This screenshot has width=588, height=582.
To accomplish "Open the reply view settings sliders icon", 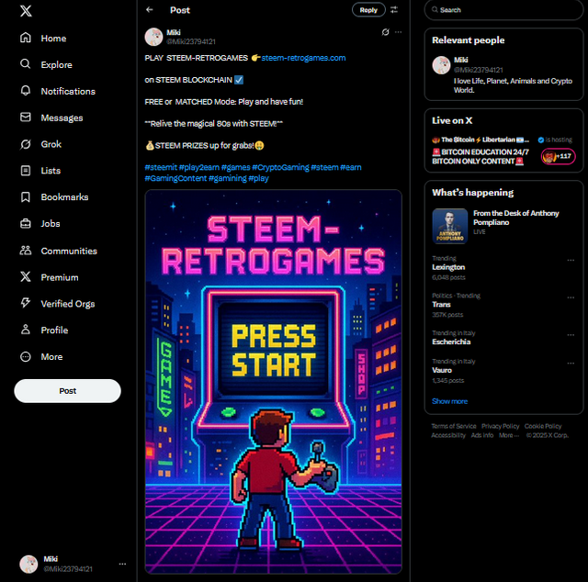I will coord(394,10).
